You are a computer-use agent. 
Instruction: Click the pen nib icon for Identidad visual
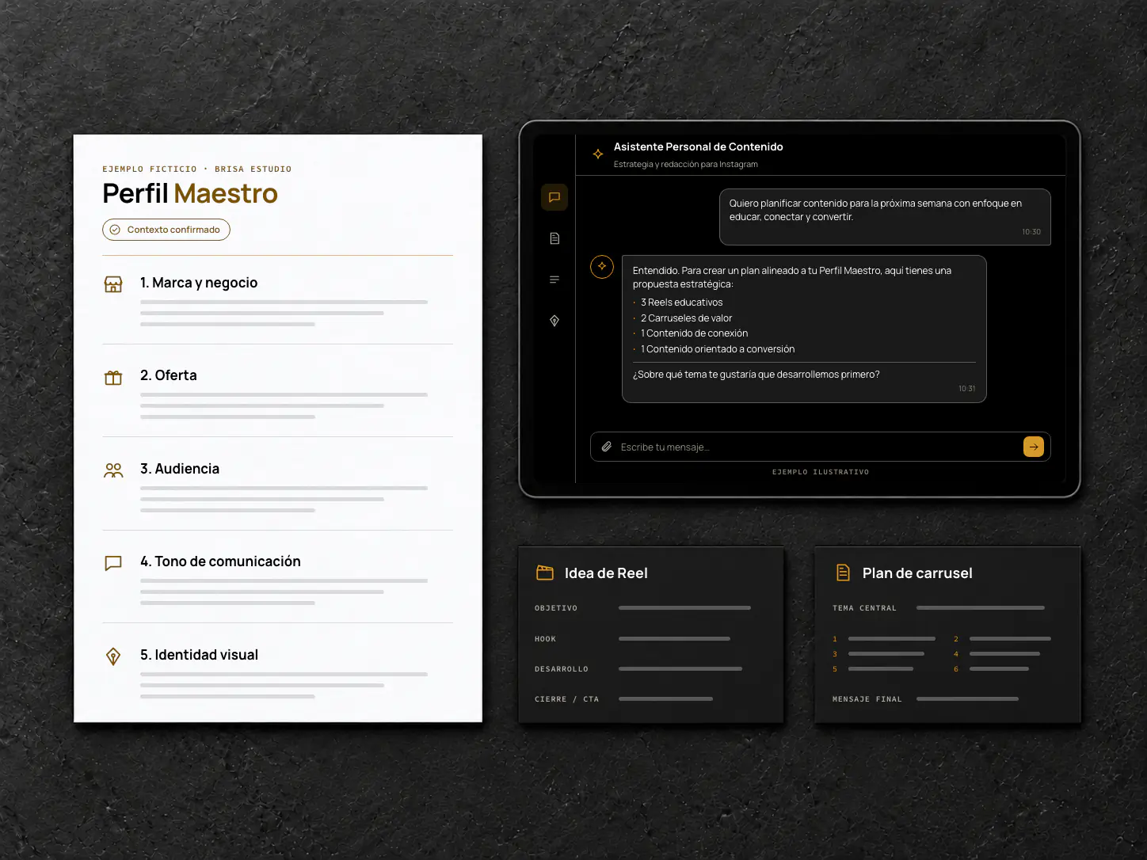click(x=113, y=656)
